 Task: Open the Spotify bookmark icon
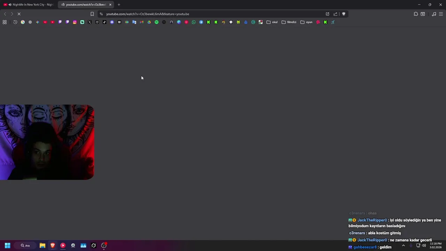click(156, 22)
